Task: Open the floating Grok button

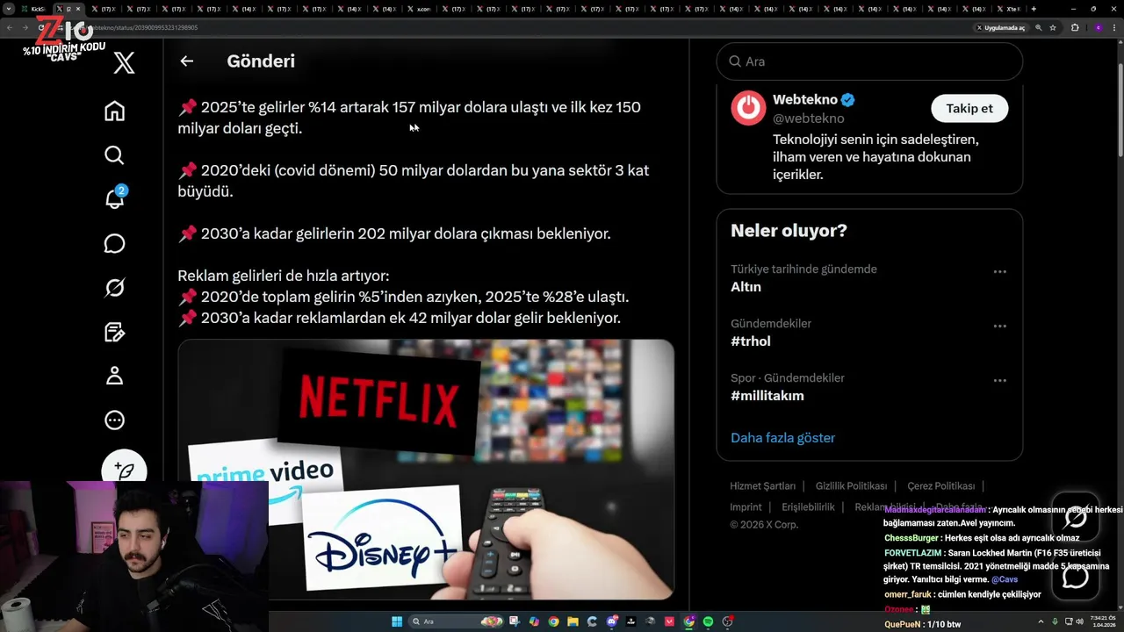Action: tap(1076, 517)
